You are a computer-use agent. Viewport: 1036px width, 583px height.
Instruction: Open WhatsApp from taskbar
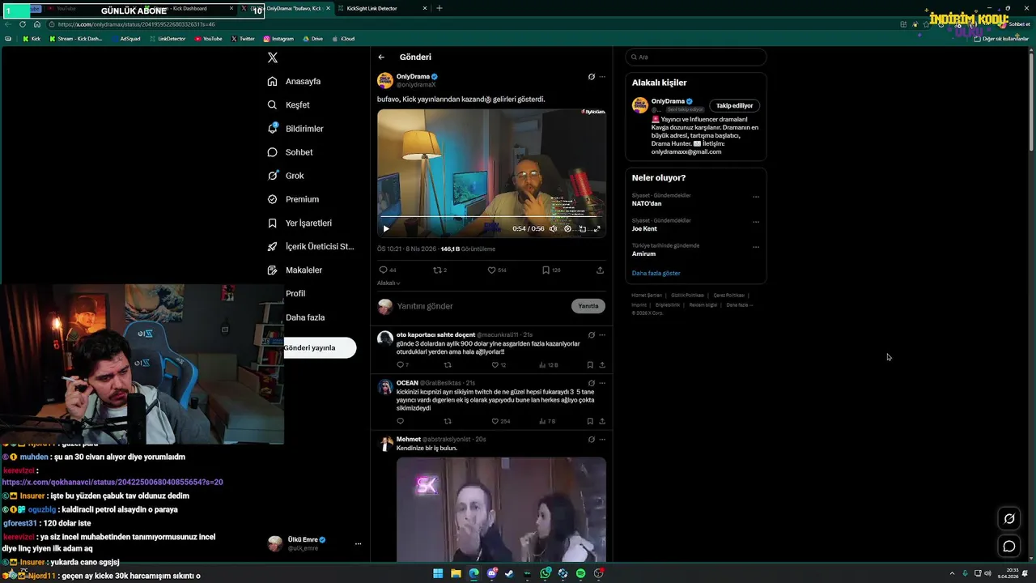(x=546, y=573)
